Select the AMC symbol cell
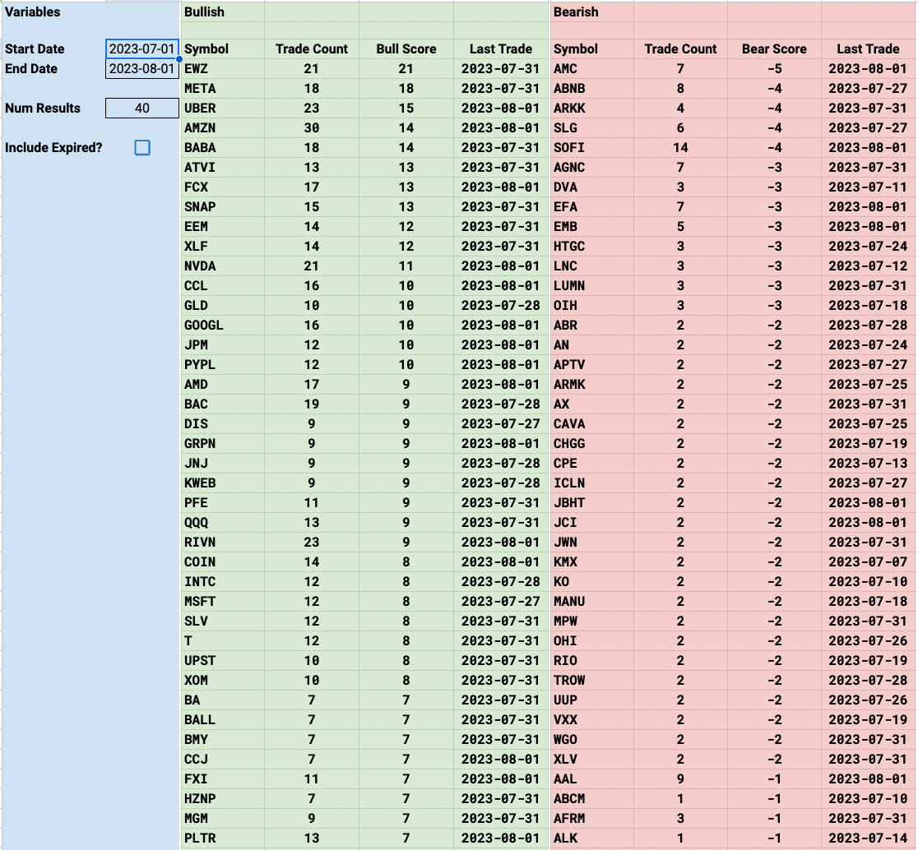The width and height of the screenshot is (918, 850). [x=592, y=69]
